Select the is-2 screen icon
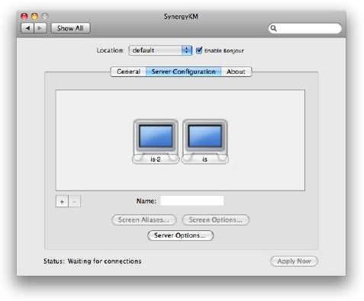364x301 pixels. (x=156, y=142)
